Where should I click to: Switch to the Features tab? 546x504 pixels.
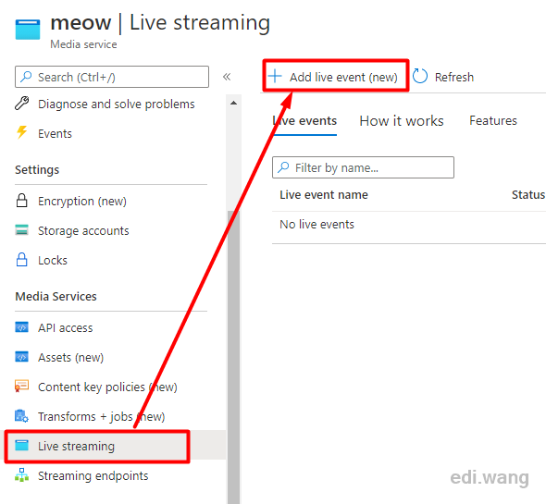[x=493, y=120]
